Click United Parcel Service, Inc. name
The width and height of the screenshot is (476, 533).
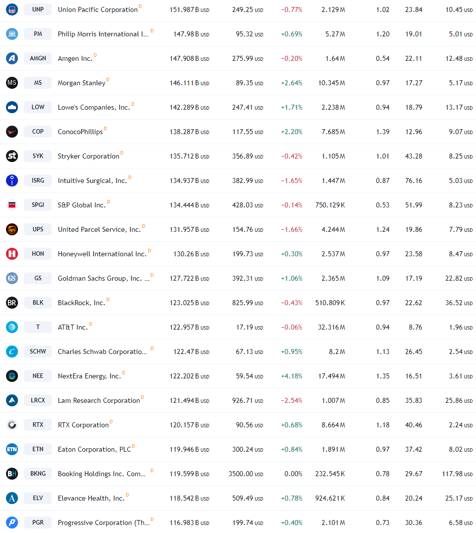[99, 229]
